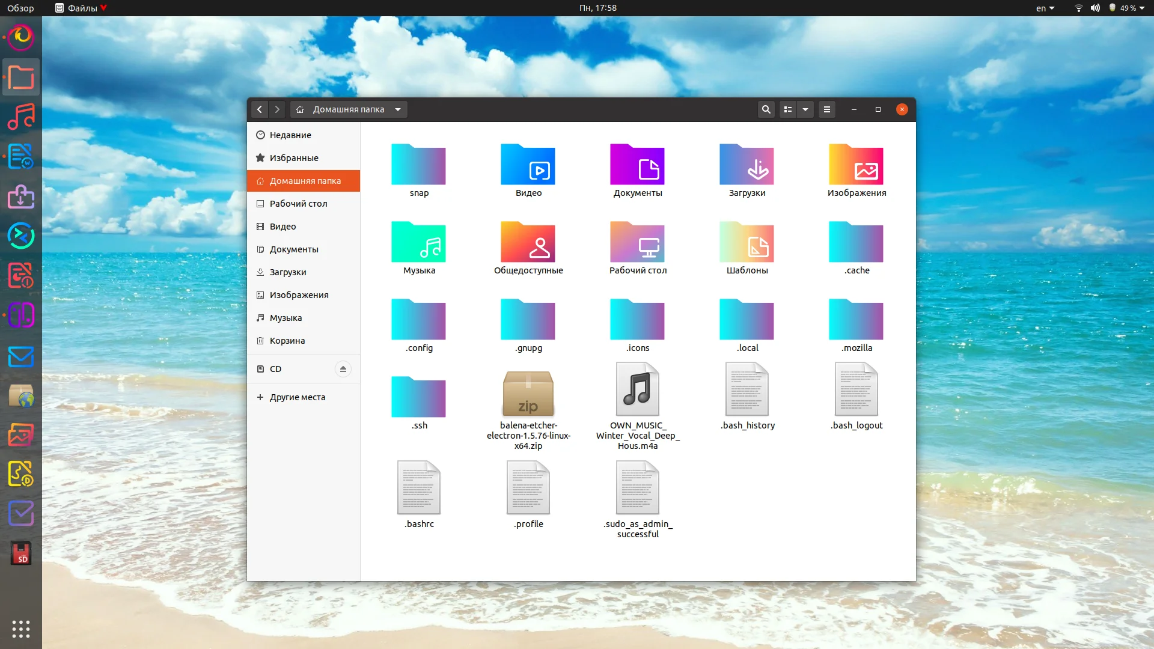Open the hamburger menu in Files
Image resolution: width=1154 pixels, height=649 pixels.
[827, 109]
